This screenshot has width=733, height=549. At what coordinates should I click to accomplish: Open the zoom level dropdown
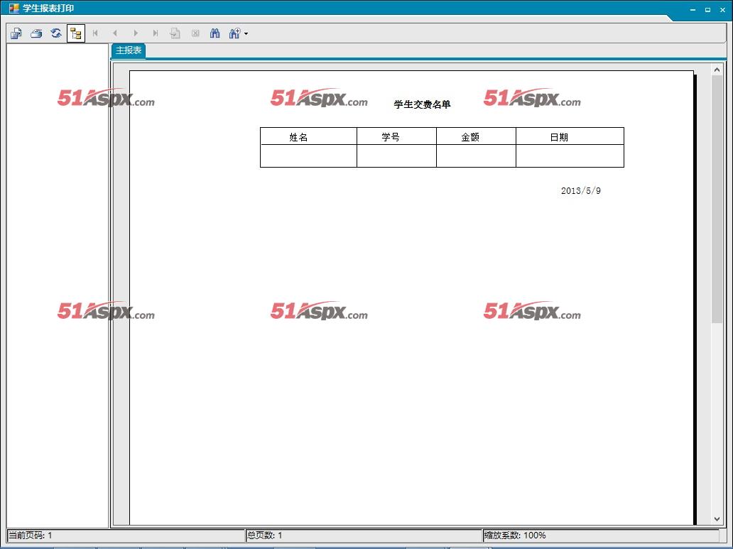(x=239, y=33)
